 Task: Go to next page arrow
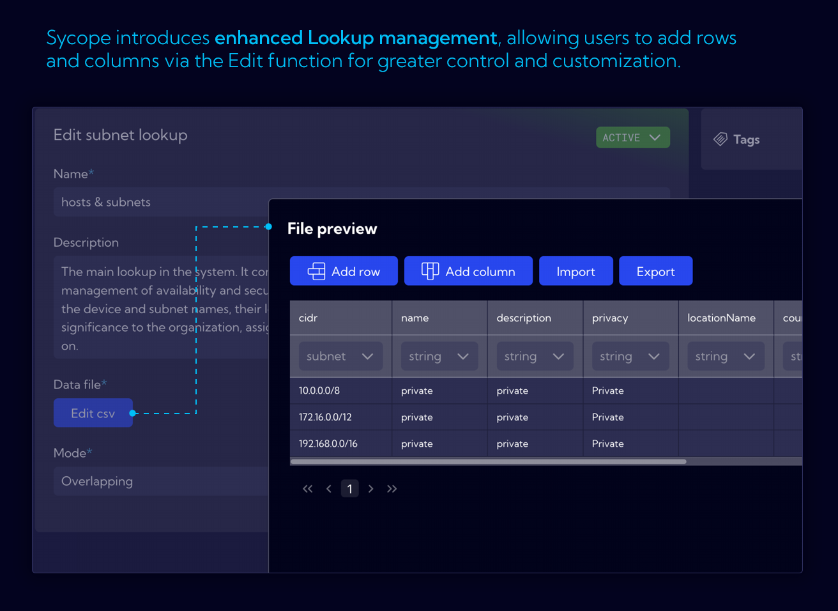(x=370, y=489)
